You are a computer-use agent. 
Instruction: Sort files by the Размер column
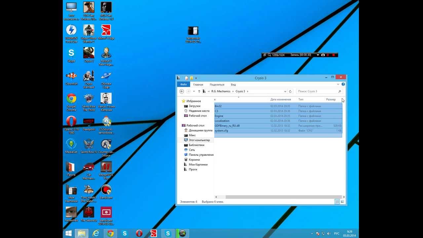(x=331, y=99)
